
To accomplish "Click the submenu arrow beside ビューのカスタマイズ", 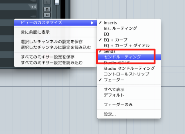I will (x=92, y=23).
